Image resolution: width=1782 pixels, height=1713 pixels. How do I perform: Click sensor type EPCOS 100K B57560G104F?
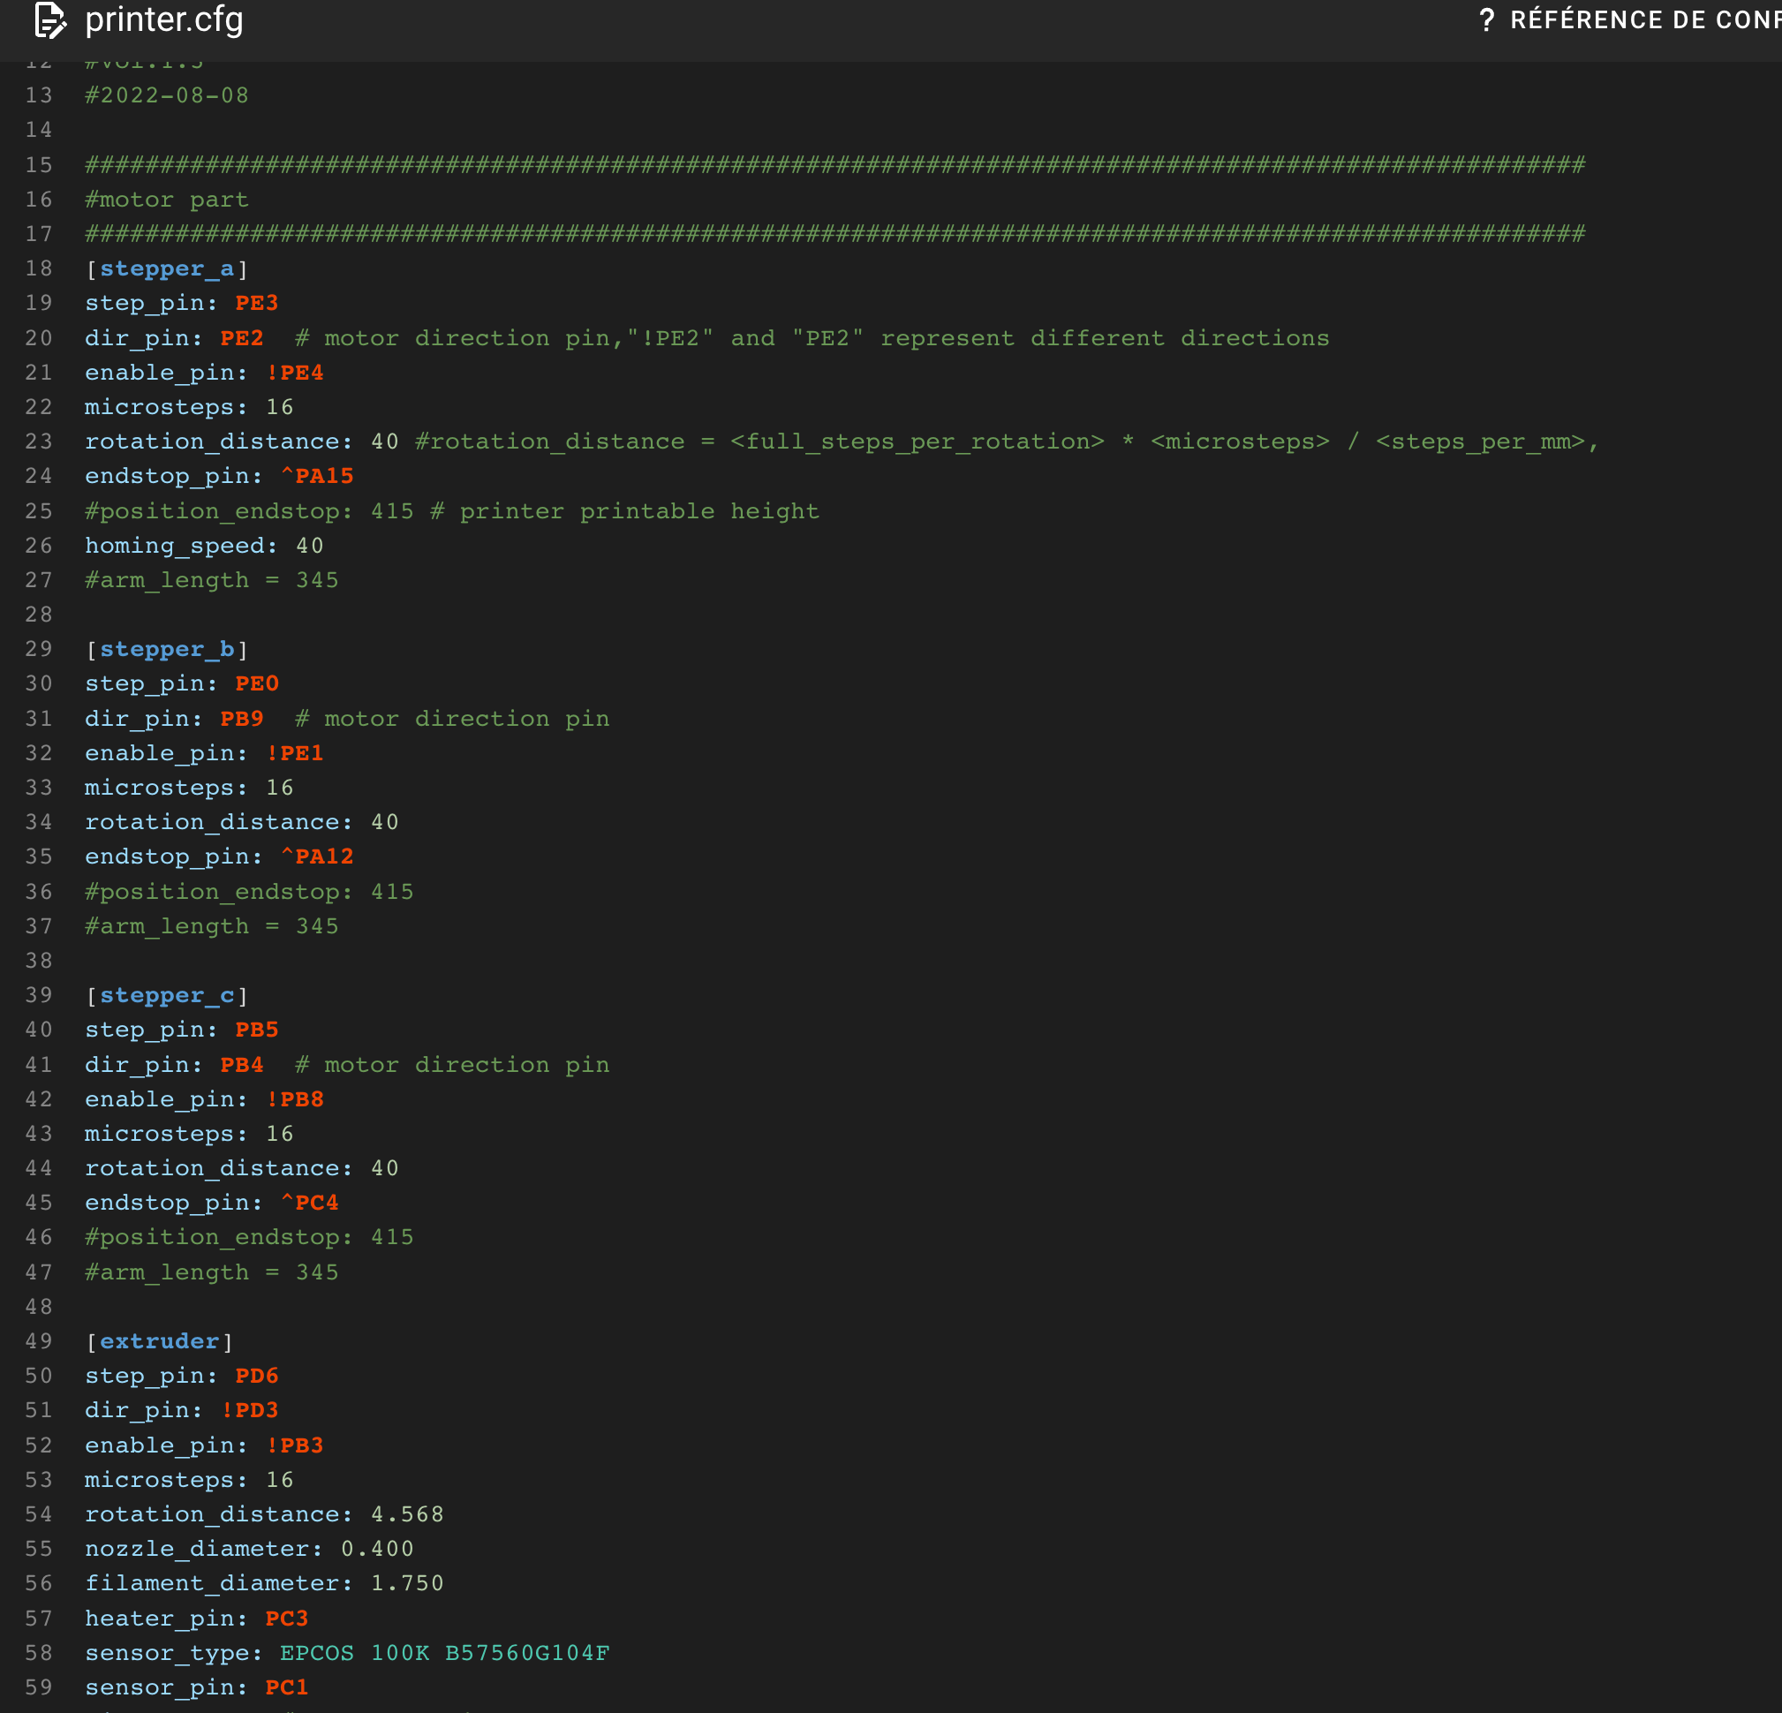pyautogui.click(x=444, y=1653)
